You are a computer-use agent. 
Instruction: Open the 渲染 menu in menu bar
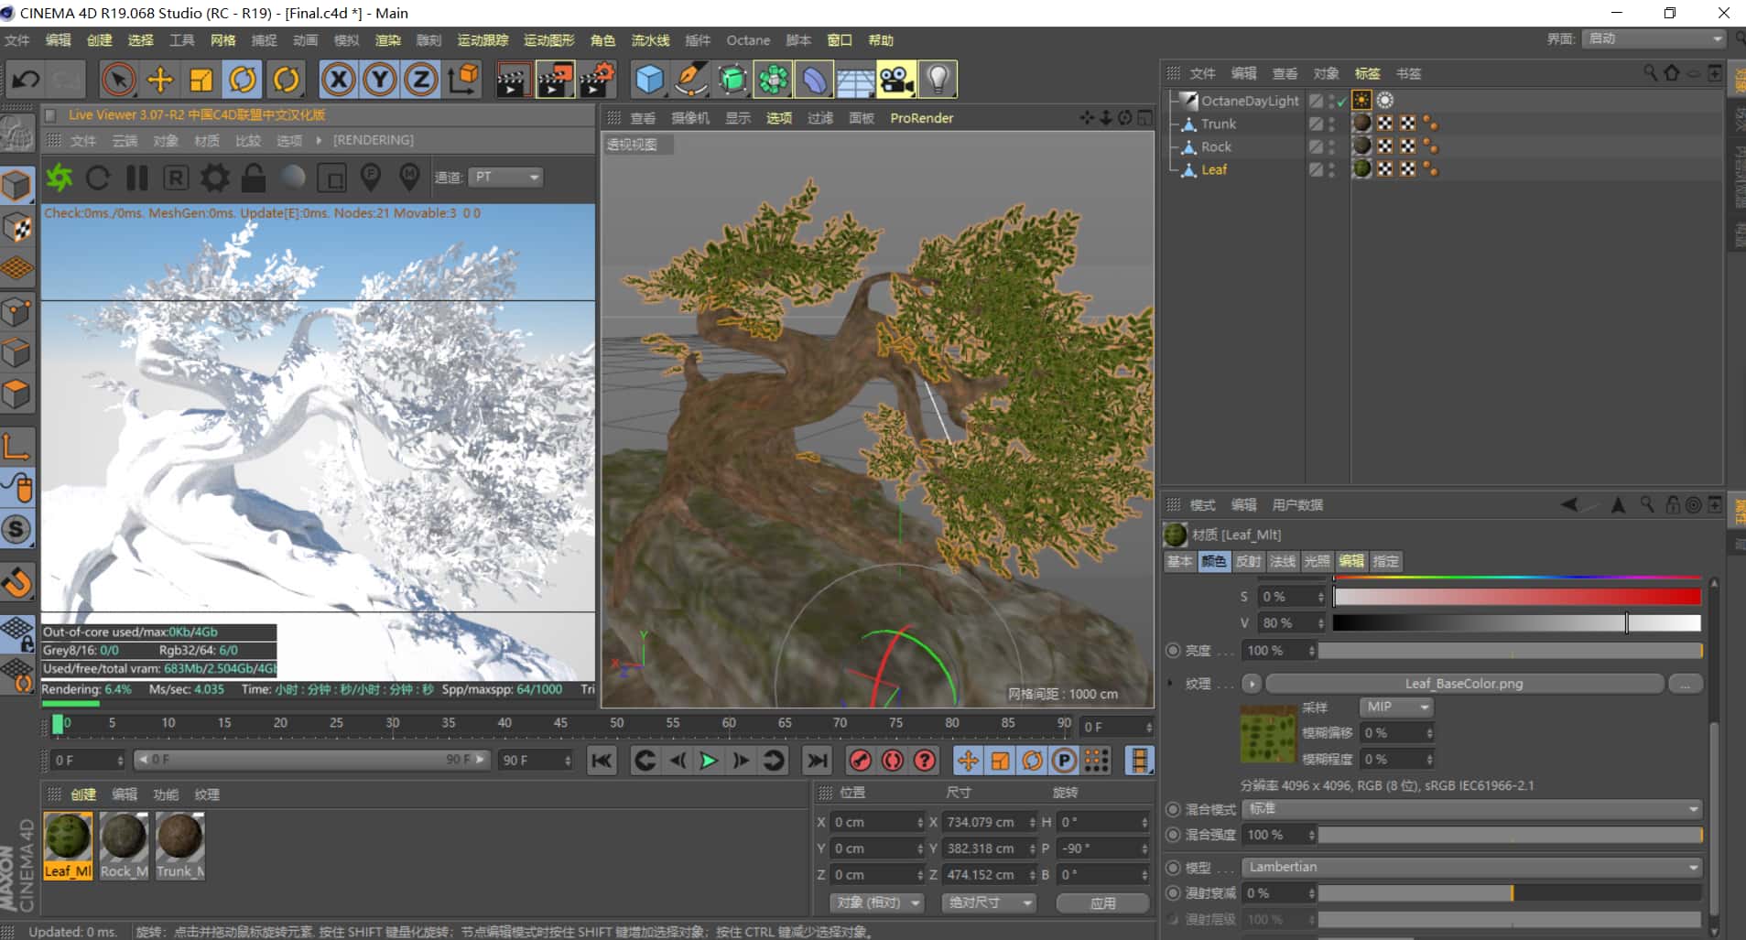pyautogui.click(x=387, y=40)
